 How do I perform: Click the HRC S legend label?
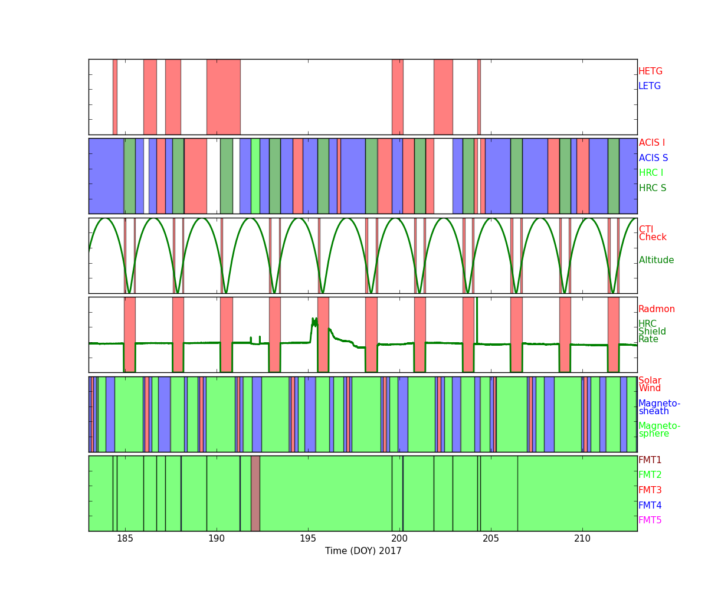(653, 188)
